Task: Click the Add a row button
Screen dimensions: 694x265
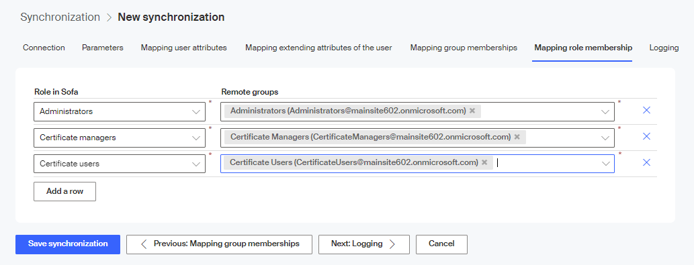Action: pyautogui.click(x=64, y=192)
